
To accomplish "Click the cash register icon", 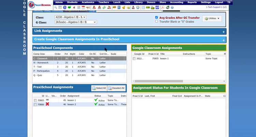I will pyautogui.click(x=168, y=7).
